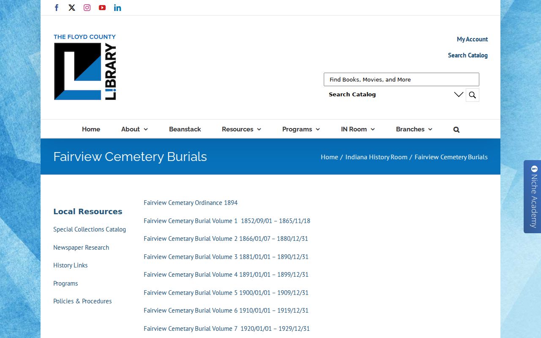
Task: Open Policies & Procedures sidebar link
Action: pyautogui.click(x=82, y=301)
